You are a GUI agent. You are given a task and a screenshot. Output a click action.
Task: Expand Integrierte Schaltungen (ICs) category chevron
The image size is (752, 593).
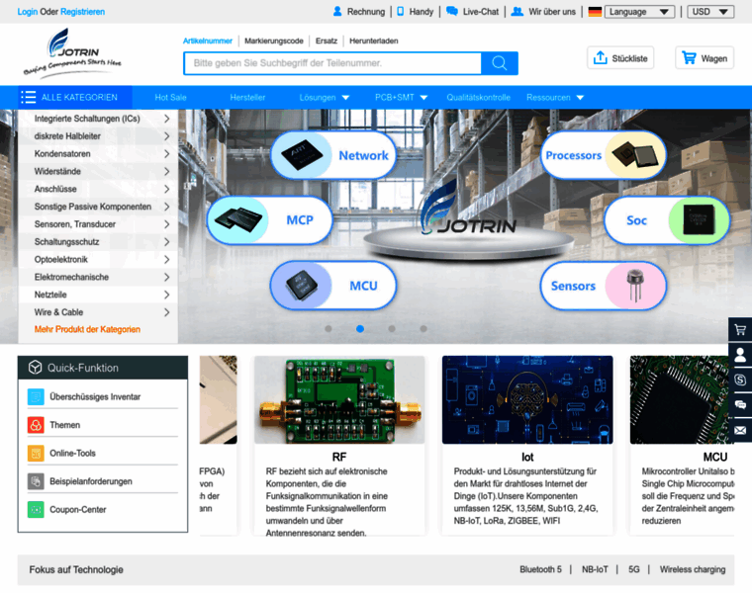point(166,119)
